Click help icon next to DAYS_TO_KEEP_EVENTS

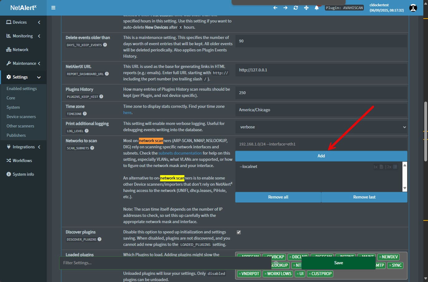(x=105, y=45)
